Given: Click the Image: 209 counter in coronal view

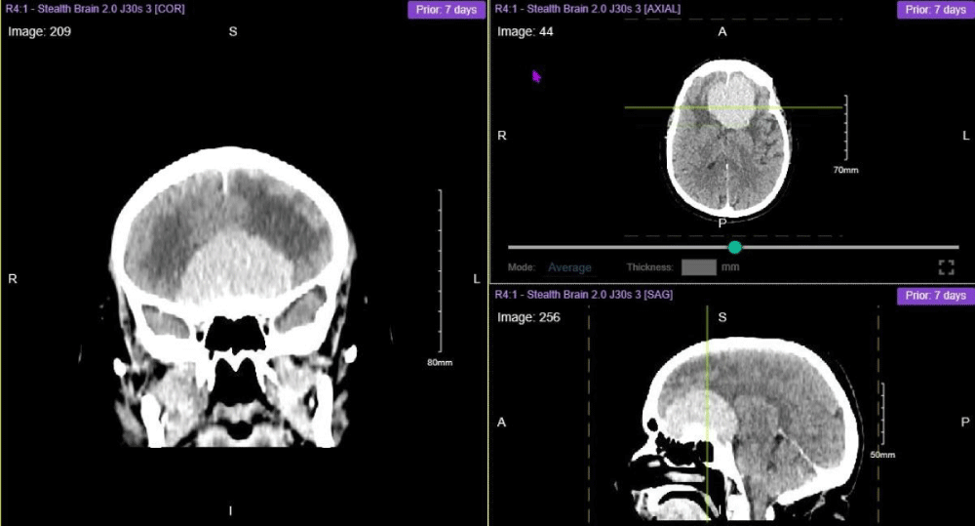Looking at the screenshot, I should point(39,31).
